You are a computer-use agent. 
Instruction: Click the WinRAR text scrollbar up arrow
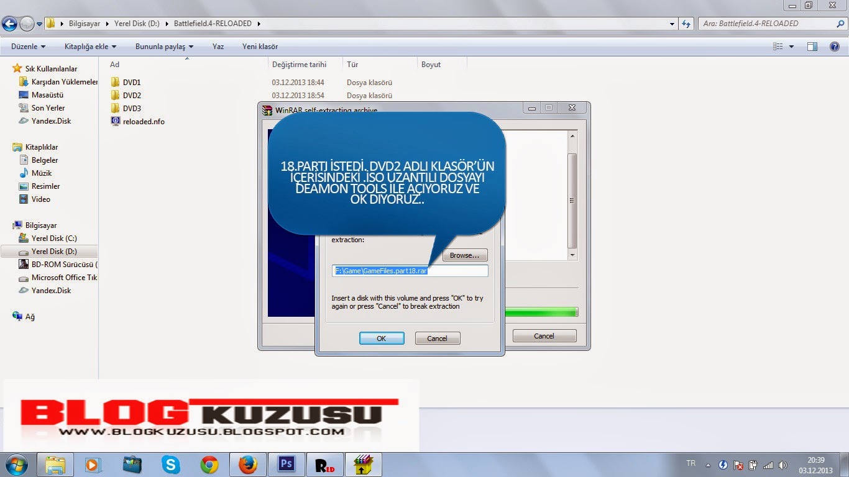click(572, 136)
